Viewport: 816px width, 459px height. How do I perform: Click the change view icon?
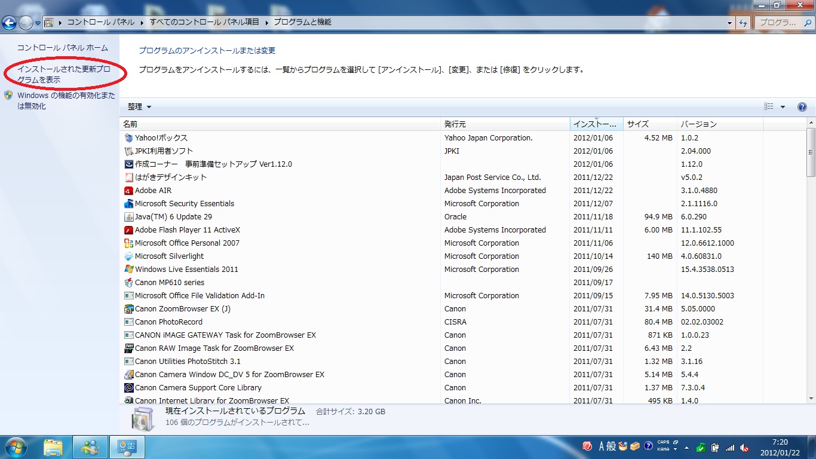point(769,106)
